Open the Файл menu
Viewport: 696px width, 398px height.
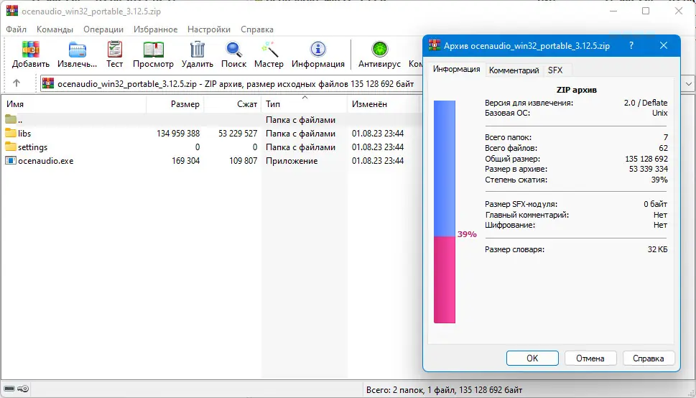tap(17, 29)
